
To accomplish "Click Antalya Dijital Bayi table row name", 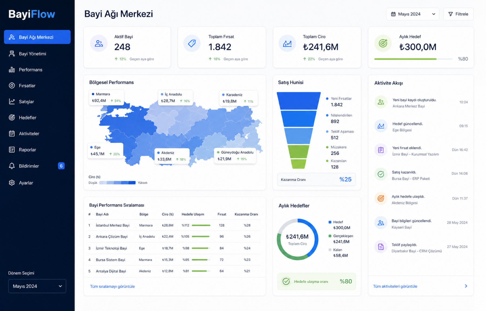I will [x=111, y=271].
